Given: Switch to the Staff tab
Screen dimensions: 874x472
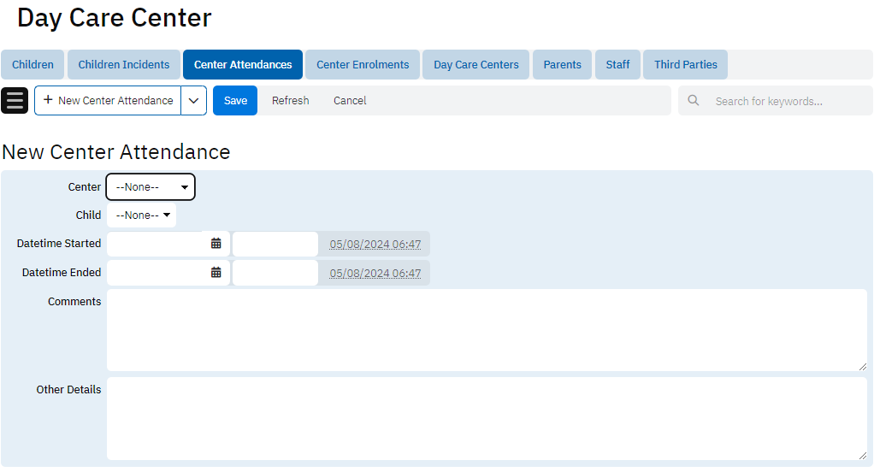Looking at the screenshot, I should point(617,64).
